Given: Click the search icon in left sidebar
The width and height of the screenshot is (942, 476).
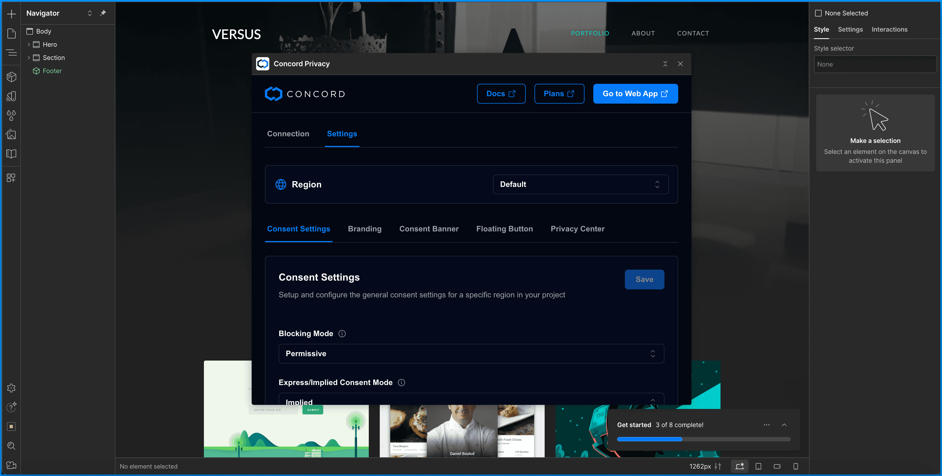Looking at the screenshot, I should point(11,446).
